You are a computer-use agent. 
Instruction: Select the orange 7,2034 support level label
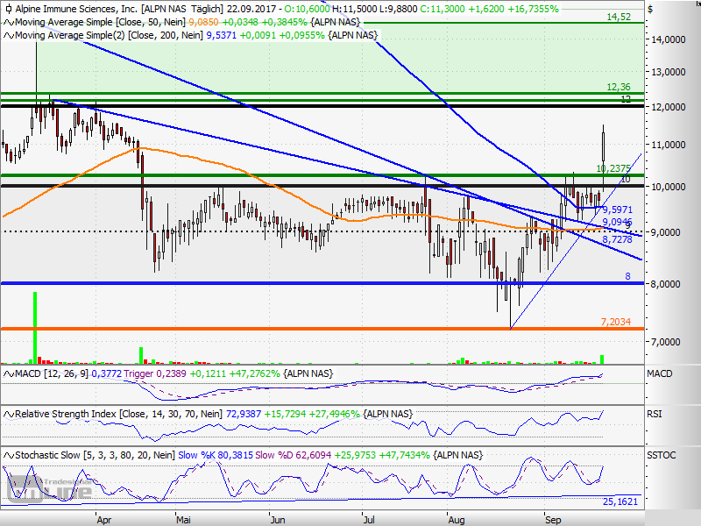615,323
